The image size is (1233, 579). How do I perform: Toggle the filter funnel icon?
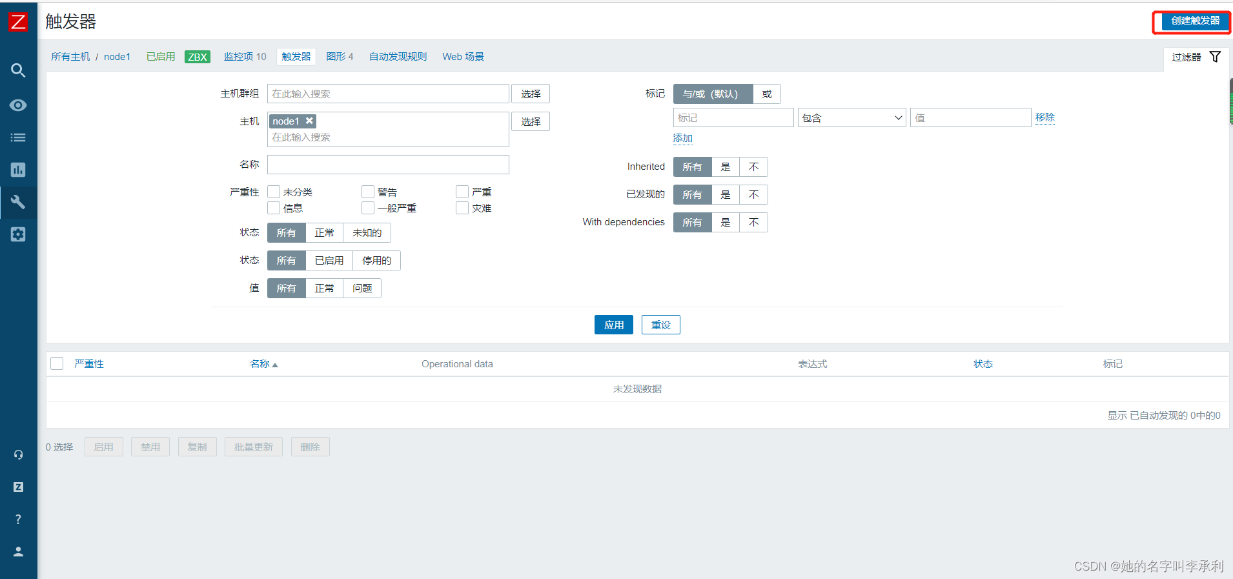[1215, 57]
